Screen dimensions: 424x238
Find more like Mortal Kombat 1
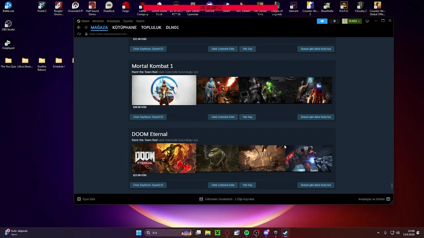[316, 117]
